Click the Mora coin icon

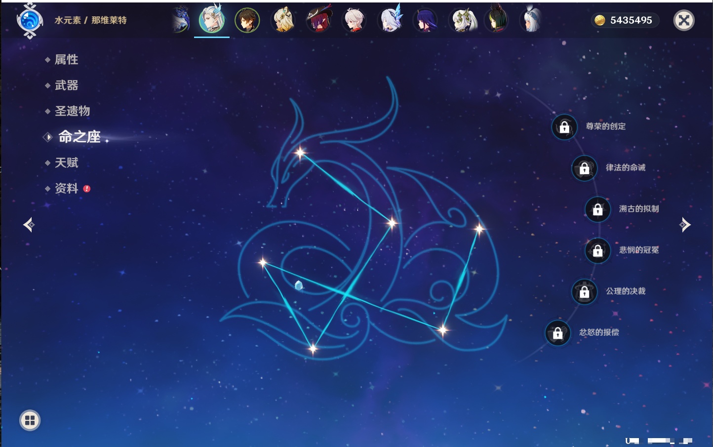click(599, 20)
